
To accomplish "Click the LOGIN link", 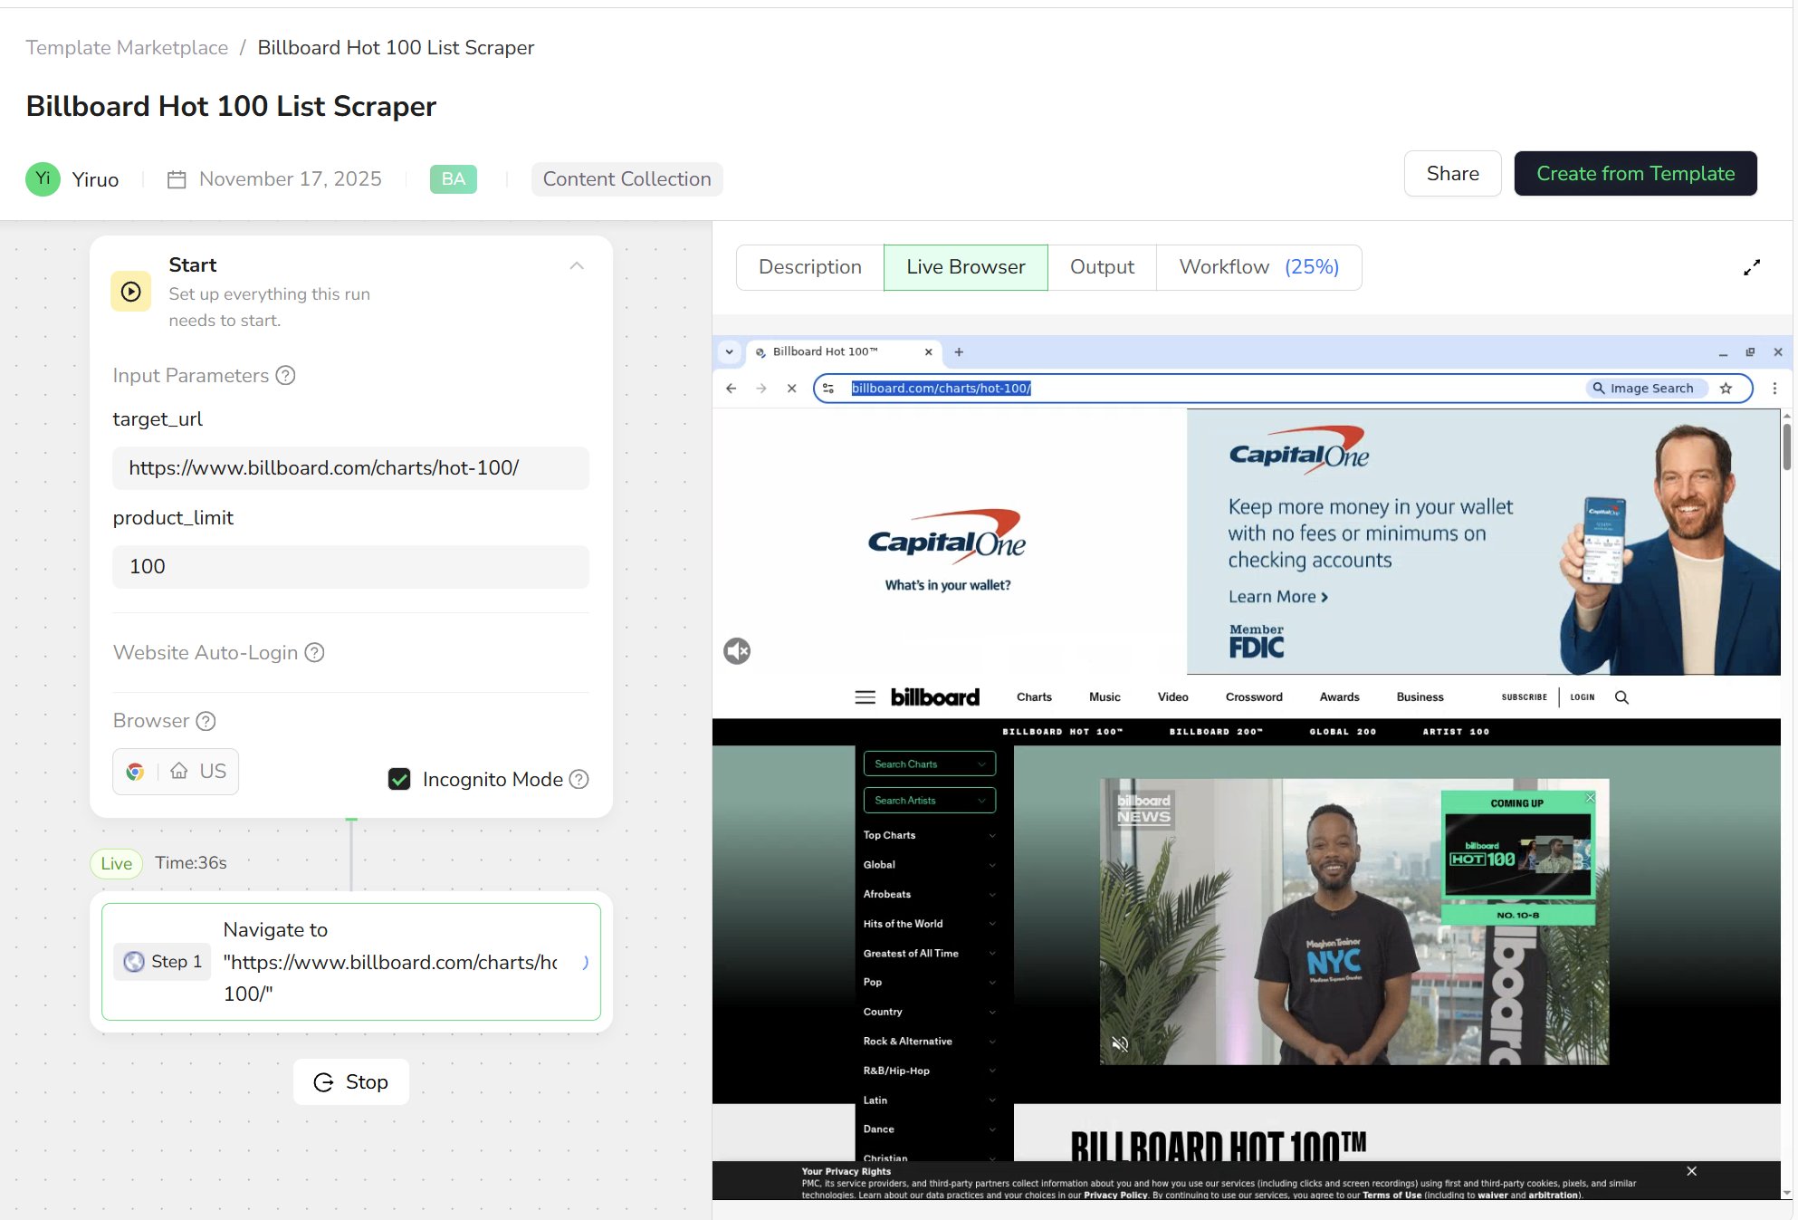I will point(1583,697).
